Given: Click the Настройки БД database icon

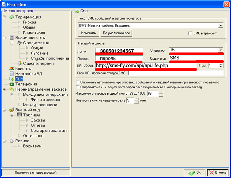Looking at the screenshot, I should (x=12, y=73).
